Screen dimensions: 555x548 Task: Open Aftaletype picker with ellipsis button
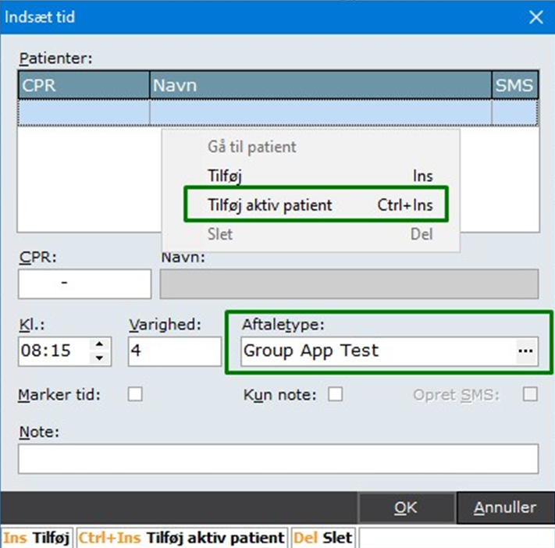[525, 351]
